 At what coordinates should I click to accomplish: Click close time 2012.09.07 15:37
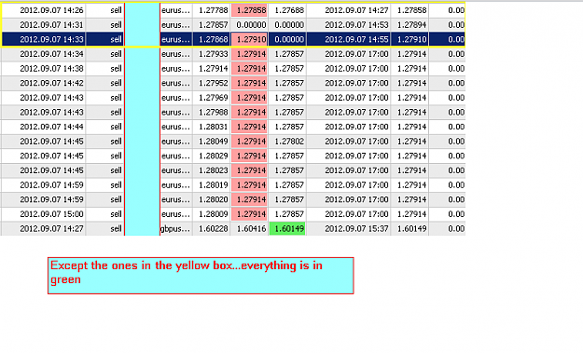[x=356, y=228]
